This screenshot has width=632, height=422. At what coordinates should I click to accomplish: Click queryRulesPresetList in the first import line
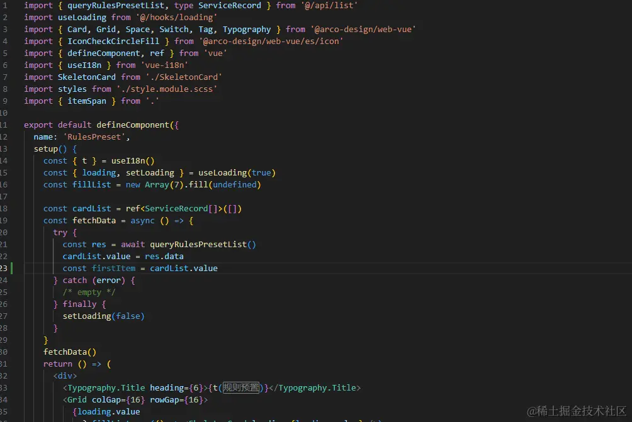[116, 6]
